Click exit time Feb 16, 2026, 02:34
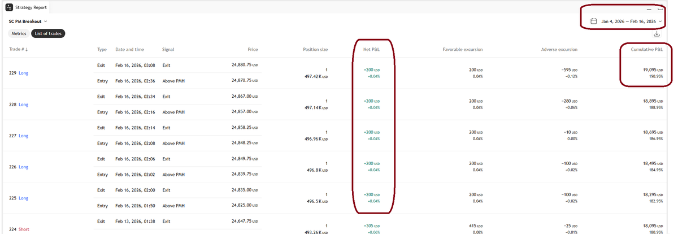Image resolution: width=678 pixels, height=234 pixels. 135,97
